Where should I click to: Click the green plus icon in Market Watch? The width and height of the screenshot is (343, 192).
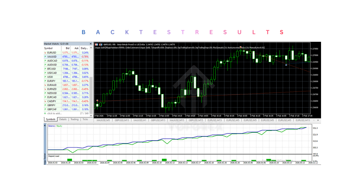point(46,113)
